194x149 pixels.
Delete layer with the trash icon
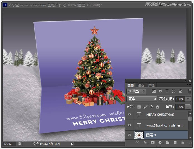point(183,143)
